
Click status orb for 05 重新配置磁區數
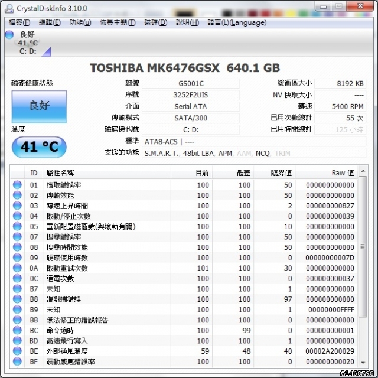pos(17,226)
